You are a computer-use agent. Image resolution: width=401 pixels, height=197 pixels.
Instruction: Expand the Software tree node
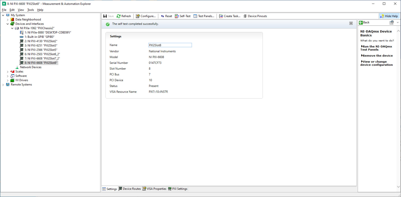pyautogui.click(x=8, y=76)
